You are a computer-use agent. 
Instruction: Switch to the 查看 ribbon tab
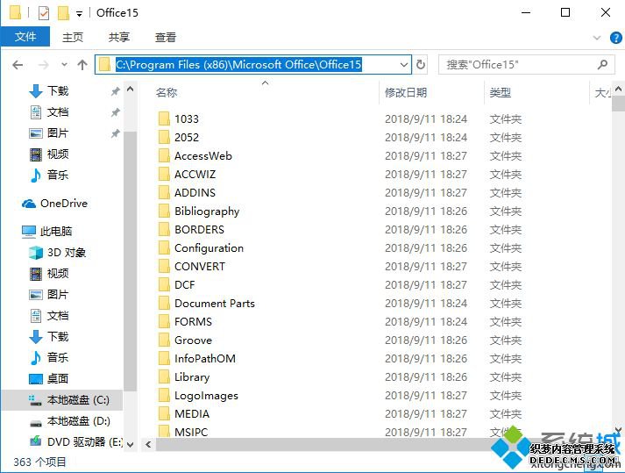pyautogui.click(x=166, y=37)
